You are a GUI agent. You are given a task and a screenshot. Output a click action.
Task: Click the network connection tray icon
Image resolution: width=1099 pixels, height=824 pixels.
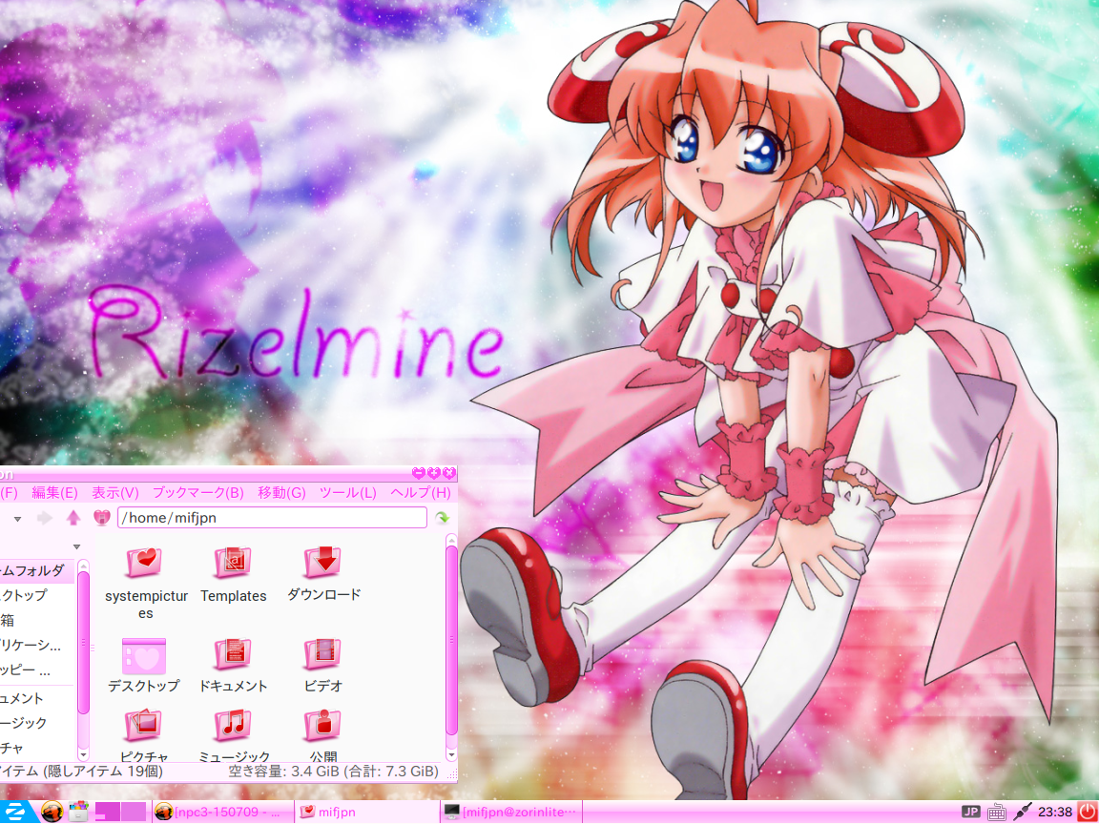(1023, 813)
